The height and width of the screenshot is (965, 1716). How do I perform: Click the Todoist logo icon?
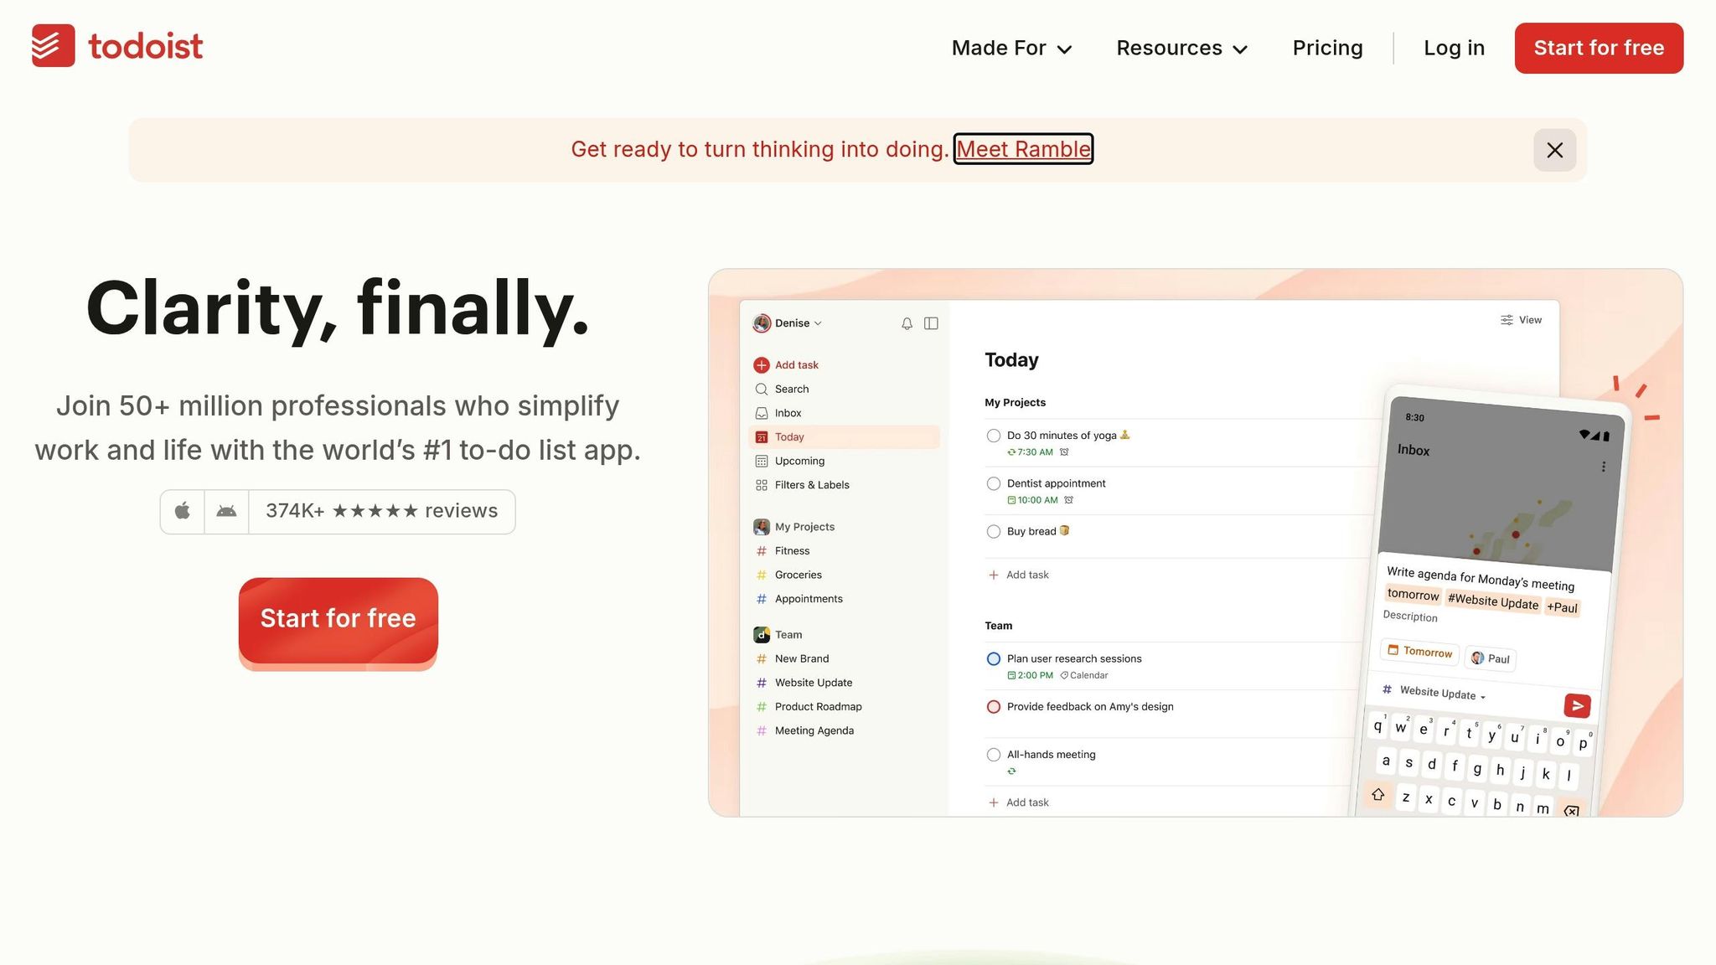click(52, 46)
